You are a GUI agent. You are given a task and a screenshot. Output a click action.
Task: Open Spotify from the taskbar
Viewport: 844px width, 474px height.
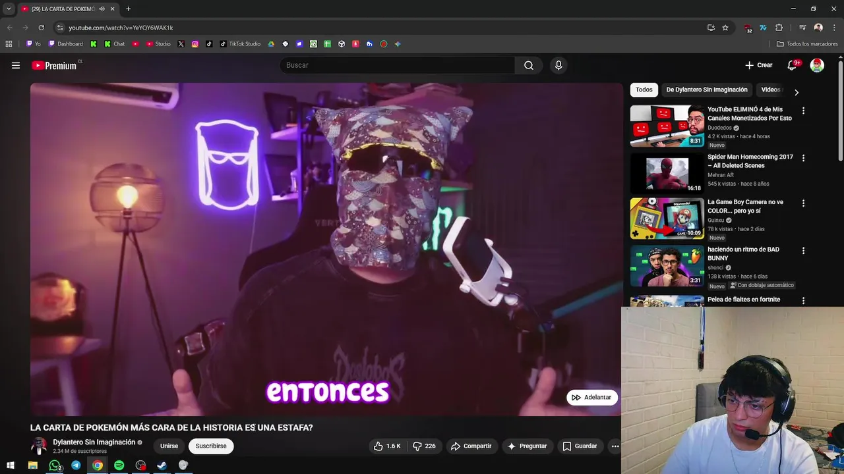coord(119,465)
